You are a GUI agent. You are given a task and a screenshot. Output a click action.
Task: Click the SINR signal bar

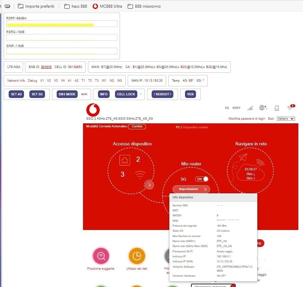[62, 51]
